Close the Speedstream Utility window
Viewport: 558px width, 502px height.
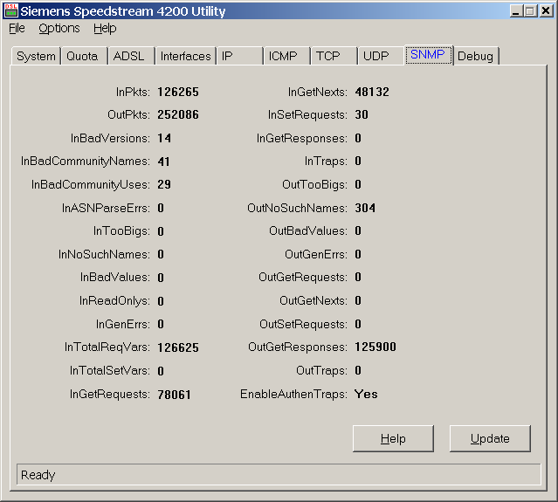[x=546, y=11]
